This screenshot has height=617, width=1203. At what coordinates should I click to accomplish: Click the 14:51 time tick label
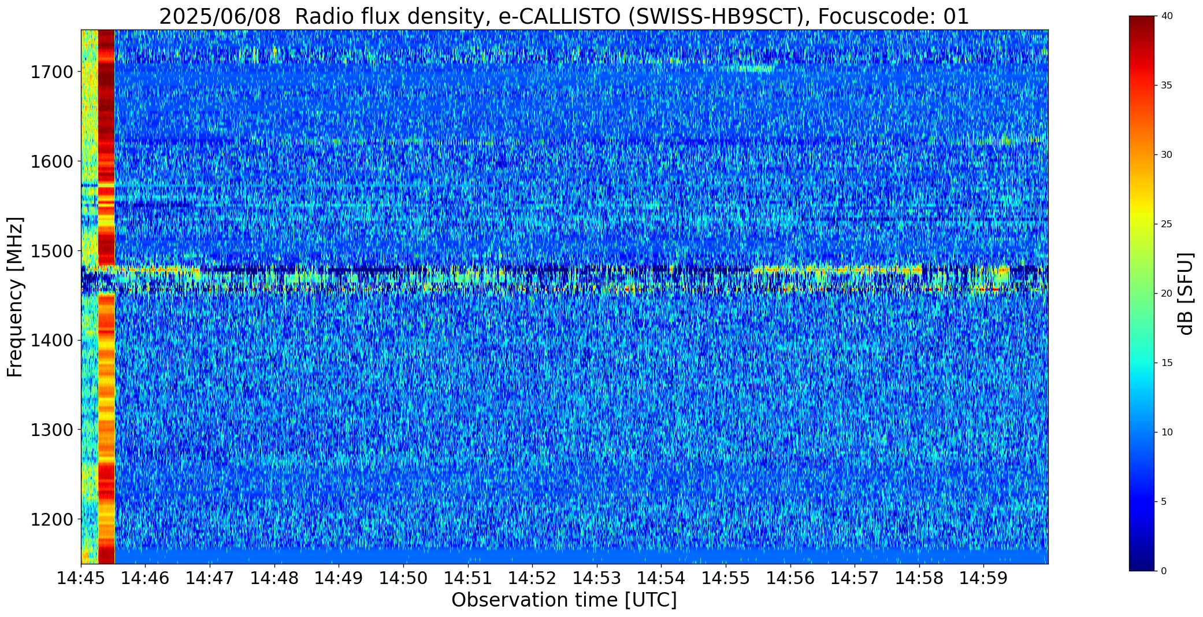[468, 578]
